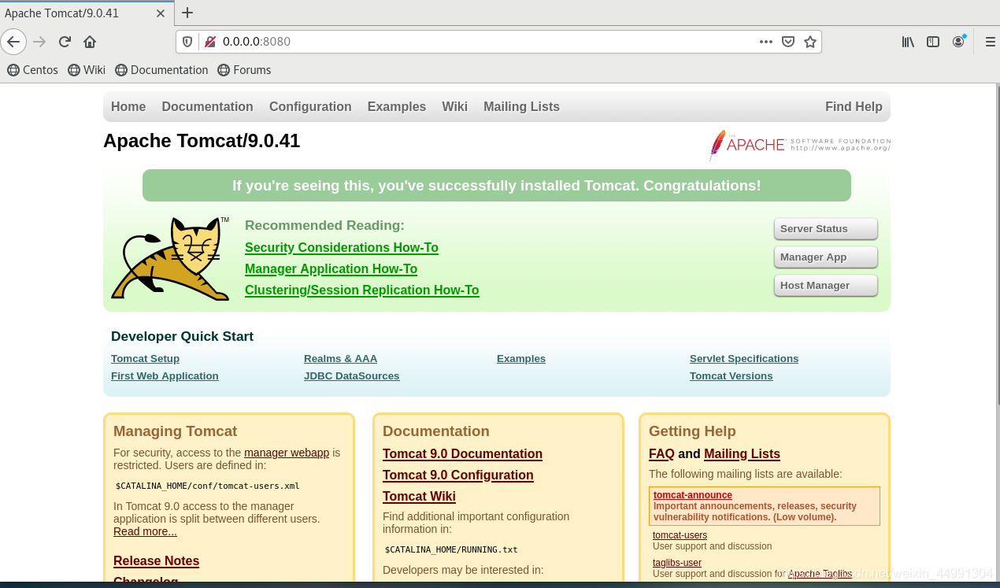This screenshot has height=588, width=1000.
Task: Open the tomcat-announce mailing list link
Action: tap(693, 495)
